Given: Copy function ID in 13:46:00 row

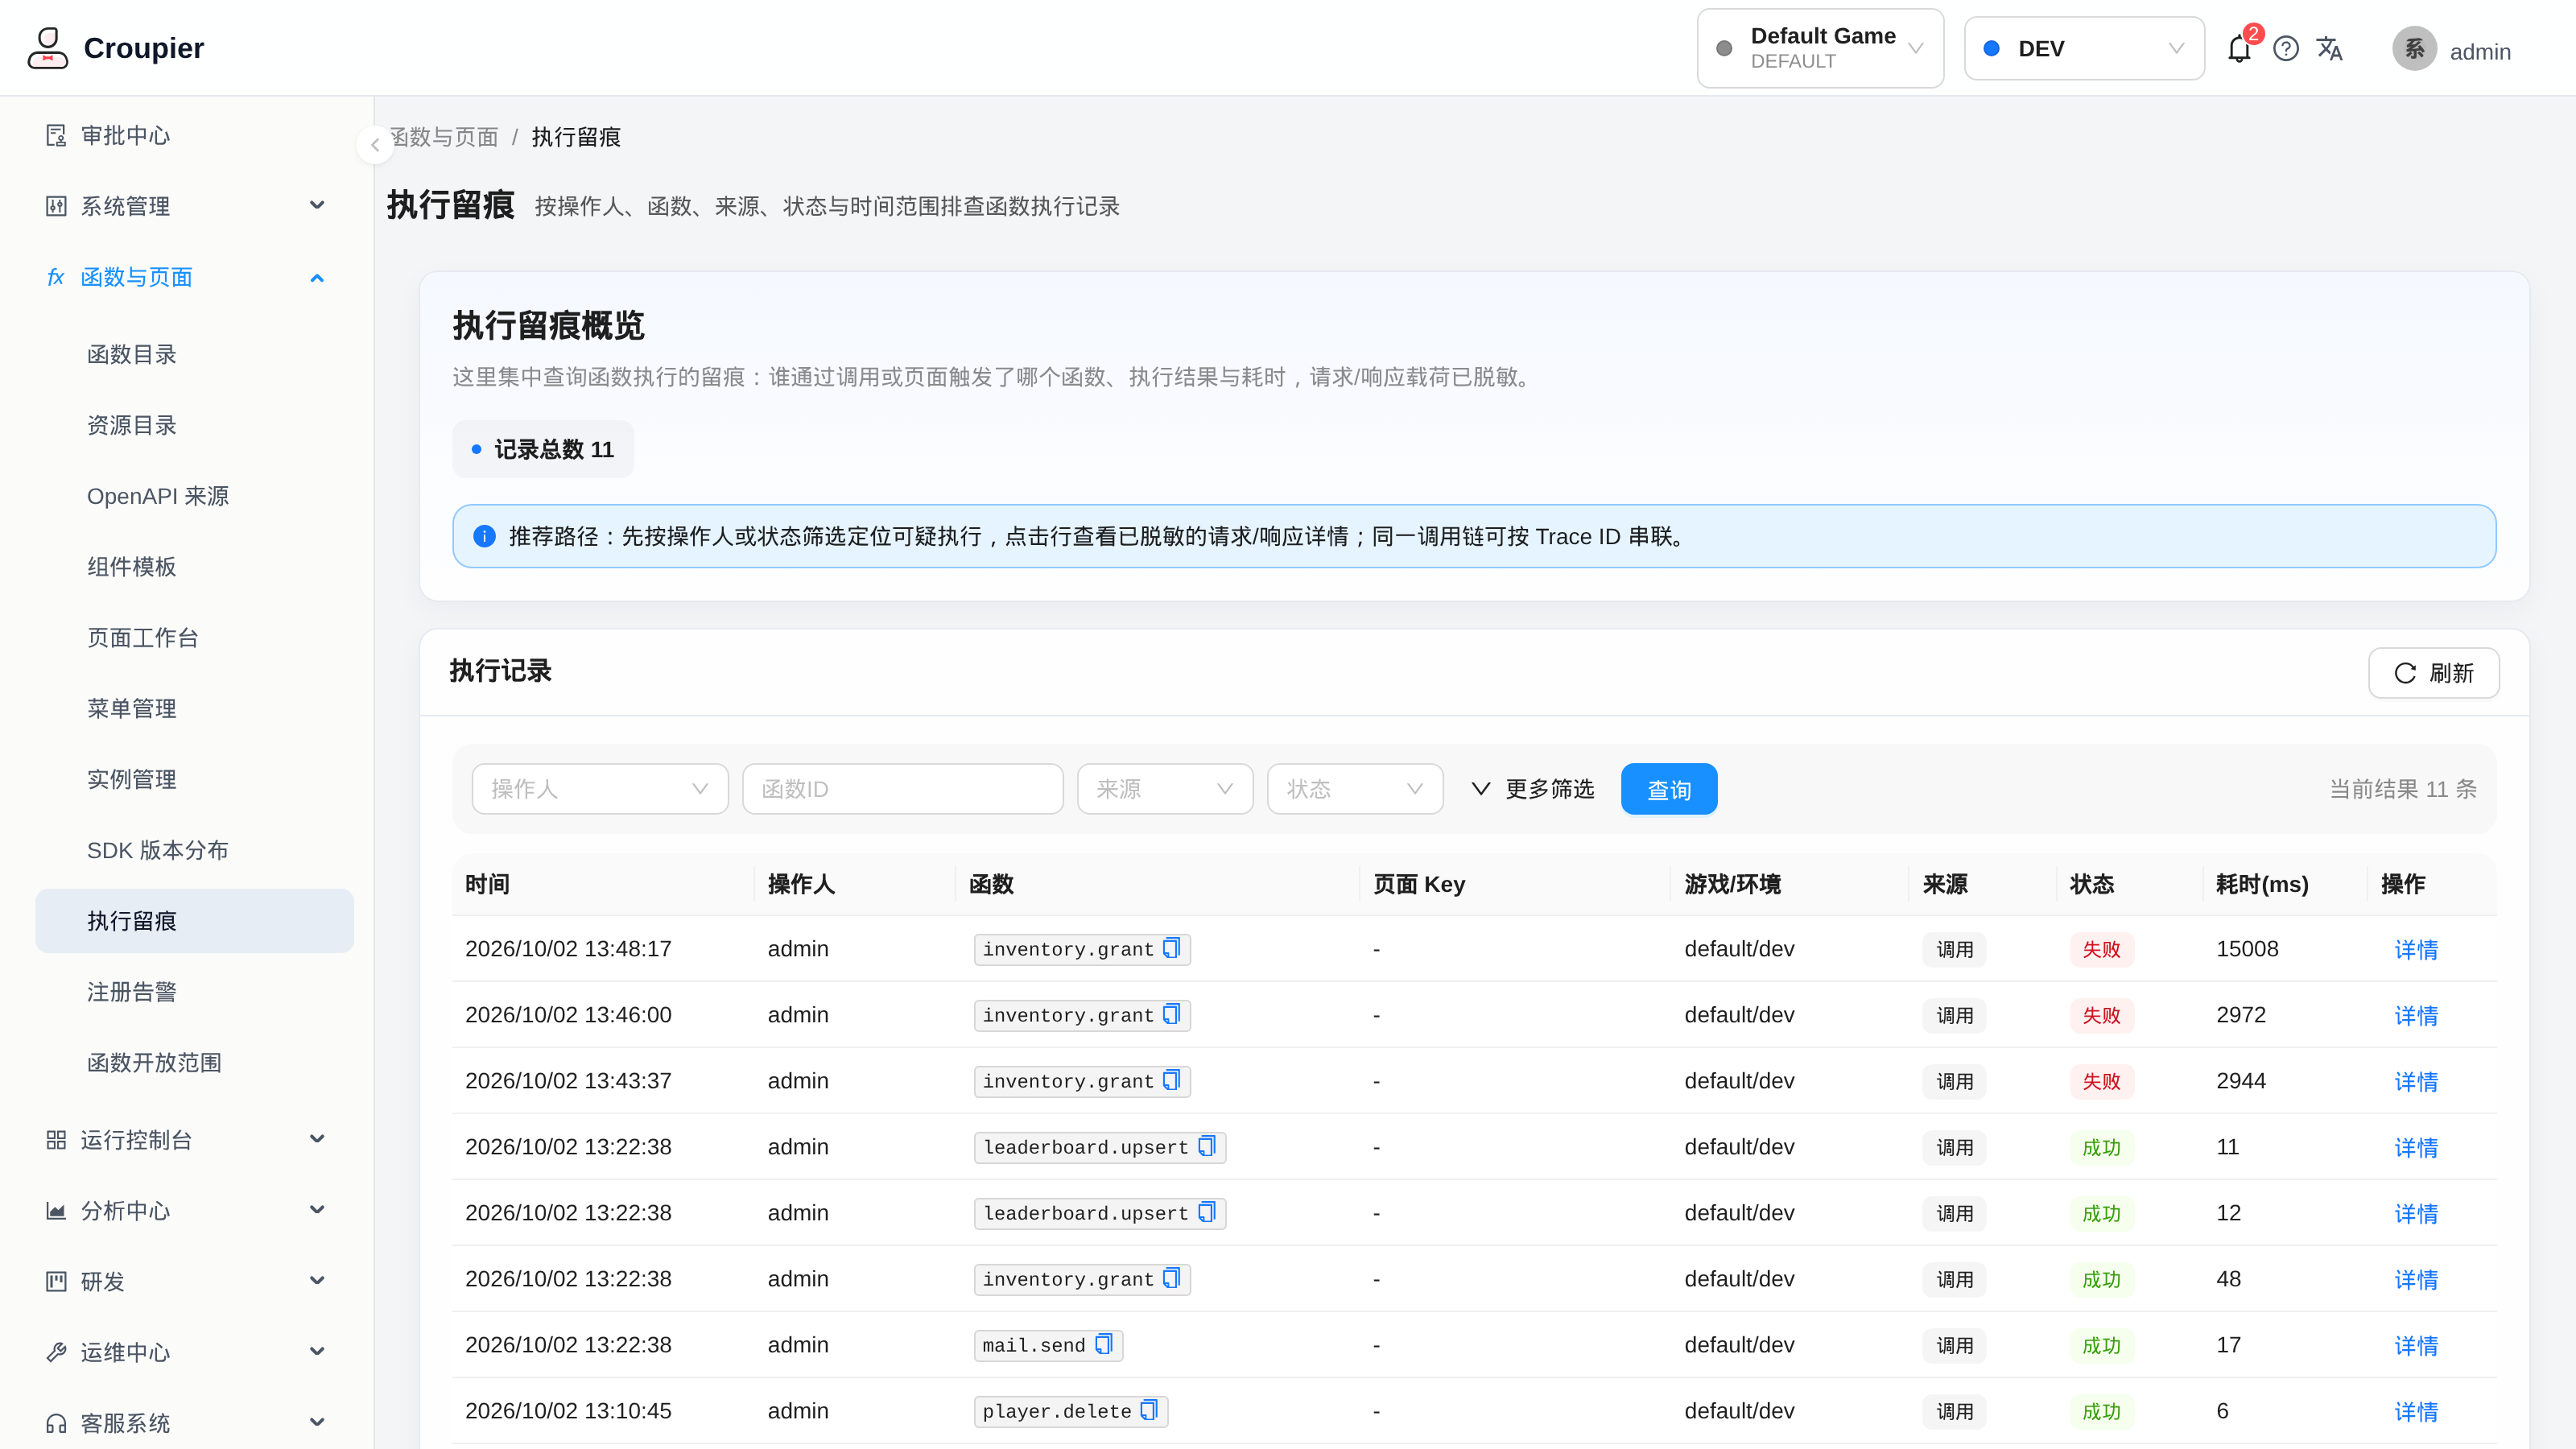Looking at the screenshot, I should click(x=1171, y=1014).
